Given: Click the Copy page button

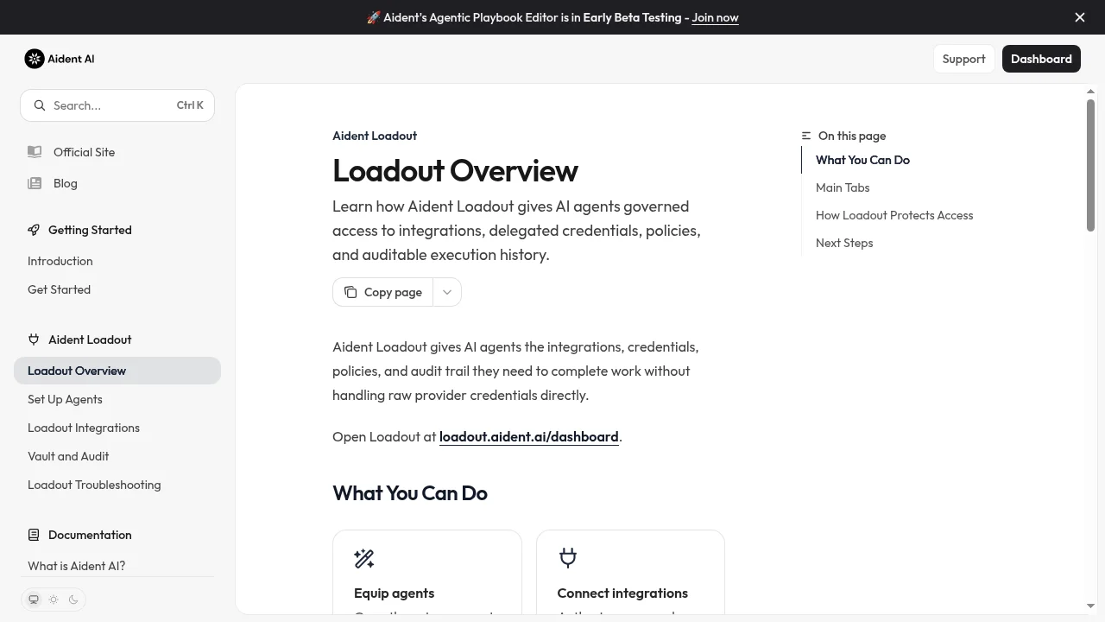Looking at the screenshot, I should [383, 292].
